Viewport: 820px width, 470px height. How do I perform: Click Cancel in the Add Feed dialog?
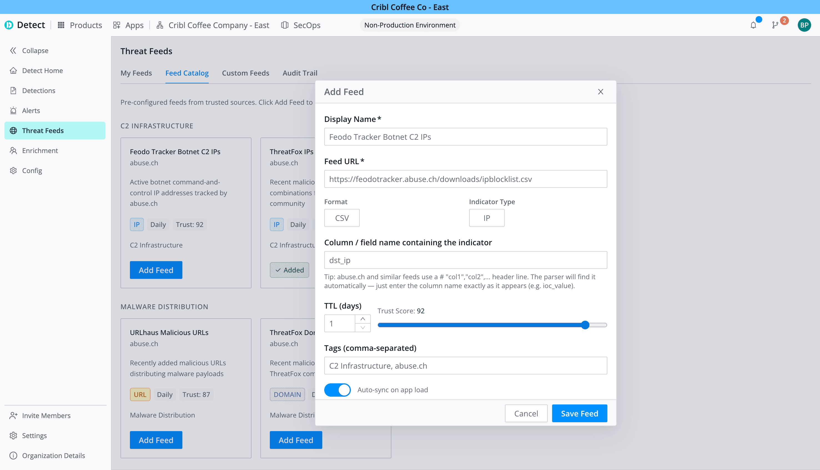526,413
